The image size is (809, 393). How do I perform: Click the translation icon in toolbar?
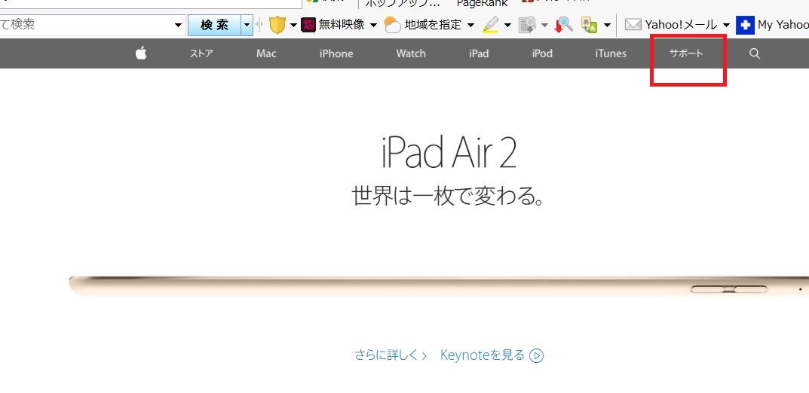pyautogui.click(x=589, y=25)
